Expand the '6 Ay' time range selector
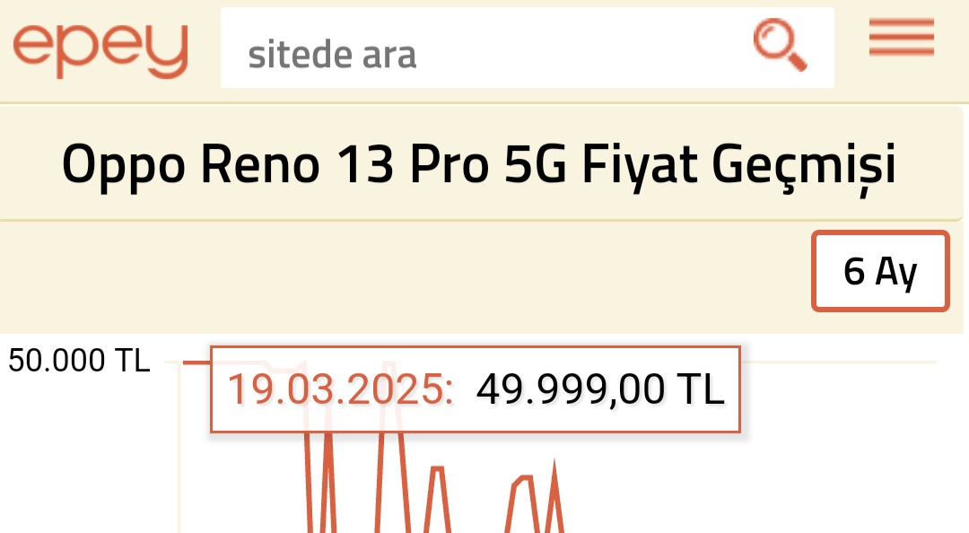Image resolution: width=969 pixels, height=533 pixels. coord(880,271)
